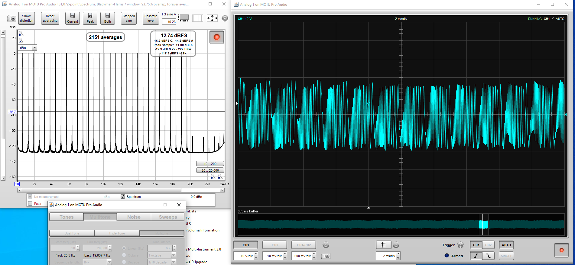
Task: Open Stepped sine measurement
Action: coord(129,18)
